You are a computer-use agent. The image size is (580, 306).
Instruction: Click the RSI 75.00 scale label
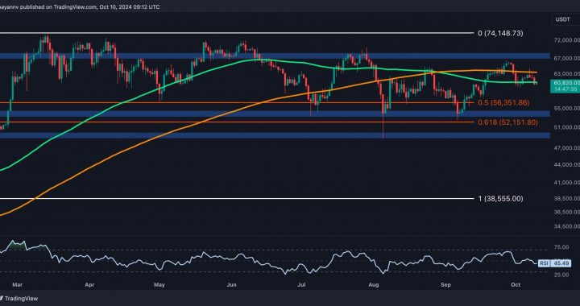pos(562,247)
